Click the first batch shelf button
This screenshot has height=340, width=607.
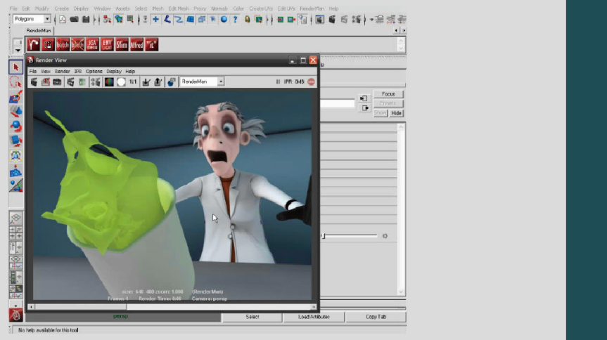63,44
